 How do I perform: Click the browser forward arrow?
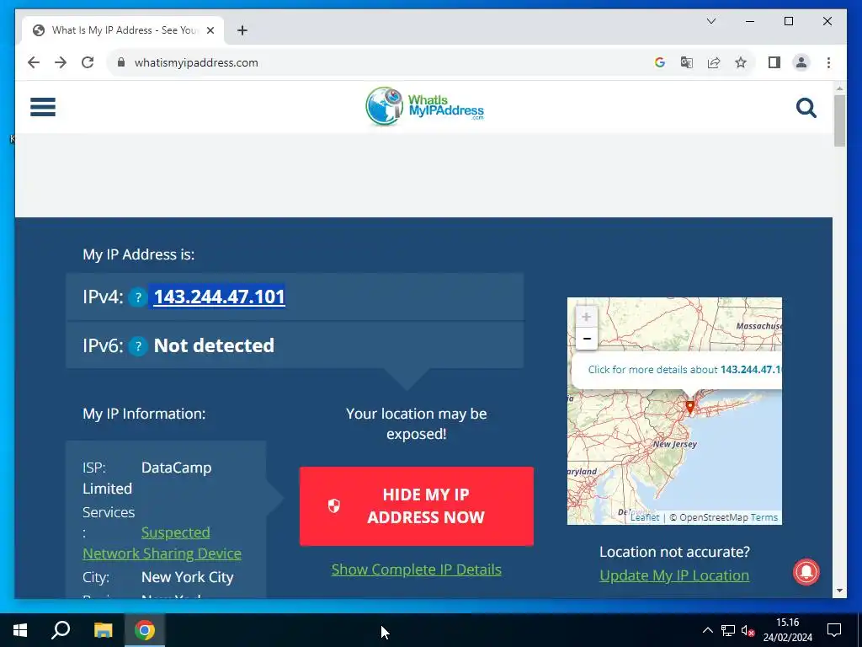point(61,62)
